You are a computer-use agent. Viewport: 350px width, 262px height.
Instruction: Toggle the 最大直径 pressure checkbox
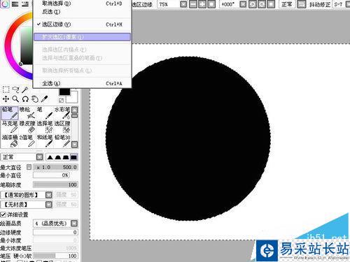[29, 167]
